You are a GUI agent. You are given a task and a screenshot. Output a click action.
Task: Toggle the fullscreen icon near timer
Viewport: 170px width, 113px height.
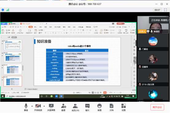[165, 10]
